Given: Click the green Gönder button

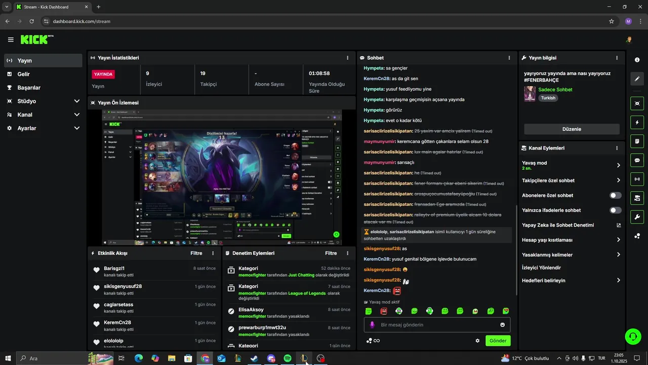Looking at the screenshot, I should 498,341.
